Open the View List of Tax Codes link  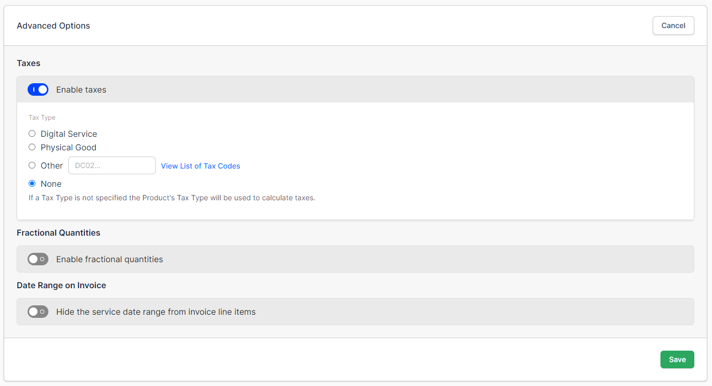[200, 166]
